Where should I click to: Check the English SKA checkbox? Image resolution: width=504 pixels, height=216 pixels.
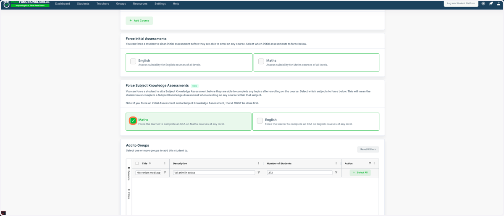click(260, 121)
